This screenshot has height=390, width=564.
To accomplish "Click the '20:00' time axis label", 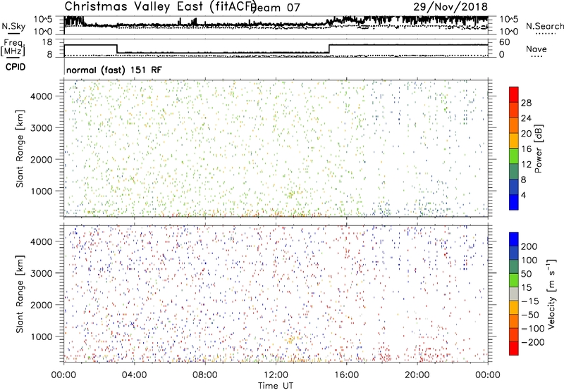I will (417, 375).
